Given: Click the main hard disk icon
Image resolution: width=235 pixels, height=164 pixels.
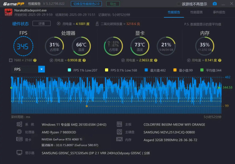Looking at the screenshot, I should (x=120, y=132).
